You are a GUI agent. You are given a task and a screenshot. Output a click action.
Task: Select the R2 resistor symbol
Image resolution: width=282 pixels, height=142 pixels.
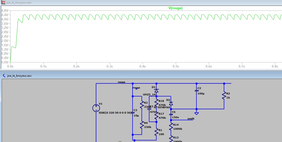224,95
